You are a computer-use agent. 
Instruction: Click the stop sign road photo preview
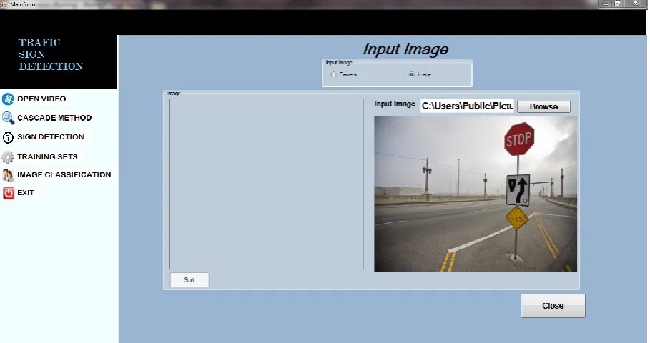tap(476, 194)
